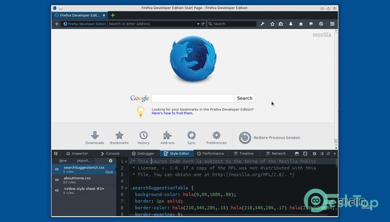Select inline style sheet #3

[84, 190]
